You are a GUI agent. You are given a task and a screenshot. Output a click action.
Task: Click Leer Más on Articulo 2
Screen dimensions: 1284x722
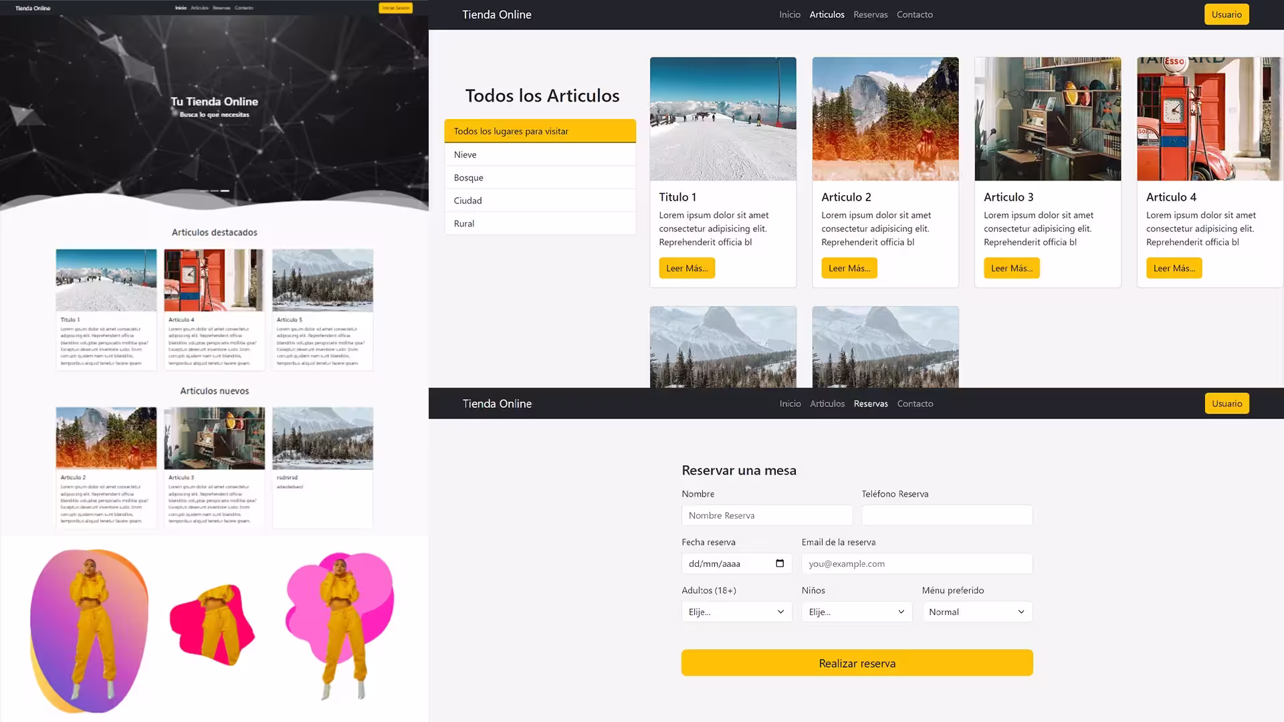pos(849,268)
